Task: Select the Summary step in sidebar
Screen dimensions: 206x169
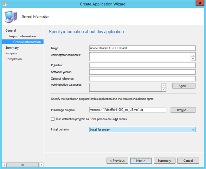Action: (x=12, y=48)
